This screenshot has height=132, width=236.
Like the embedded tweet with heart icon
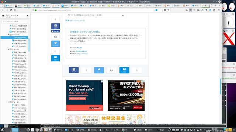pos(69,15)
